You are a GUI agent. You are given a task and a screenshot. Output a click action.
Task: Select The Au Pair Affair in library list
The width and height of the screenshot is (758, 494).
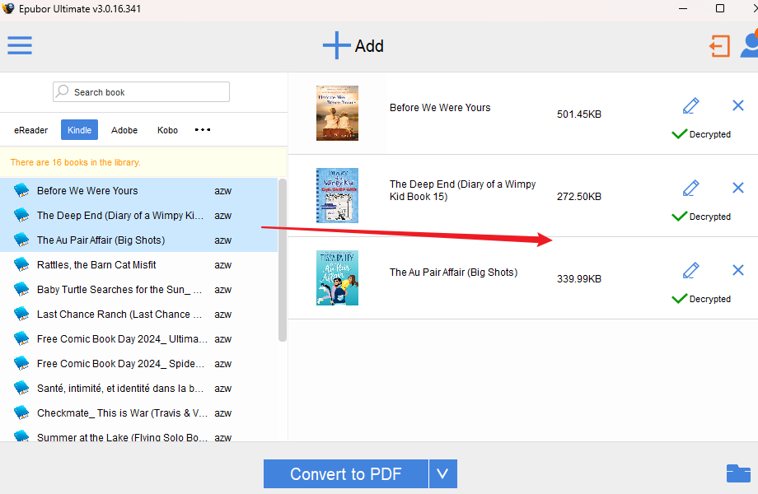point(138,240)
